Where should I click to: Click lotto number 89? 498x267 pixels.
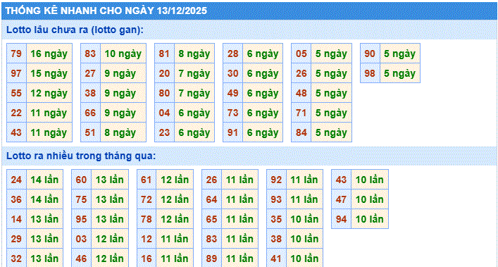(x=211, y=258)
